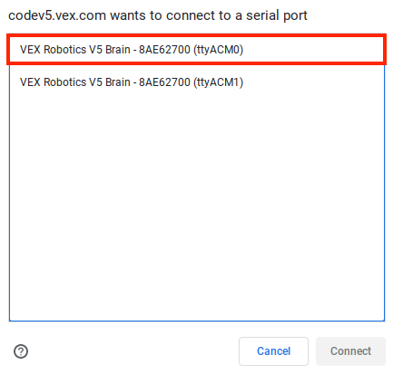
Task: Click "VEX Robotics V5 Brain" text in second entry
Action: point(75,82)
